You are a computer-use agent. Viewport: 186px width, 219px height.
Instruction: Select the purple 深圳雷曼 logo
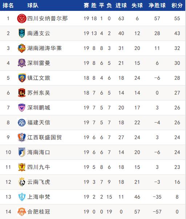click(22, 63)
